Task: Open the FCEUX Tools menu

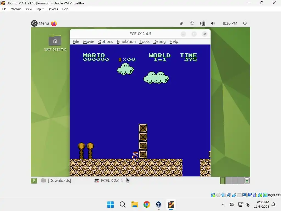Action: [144, 41]
